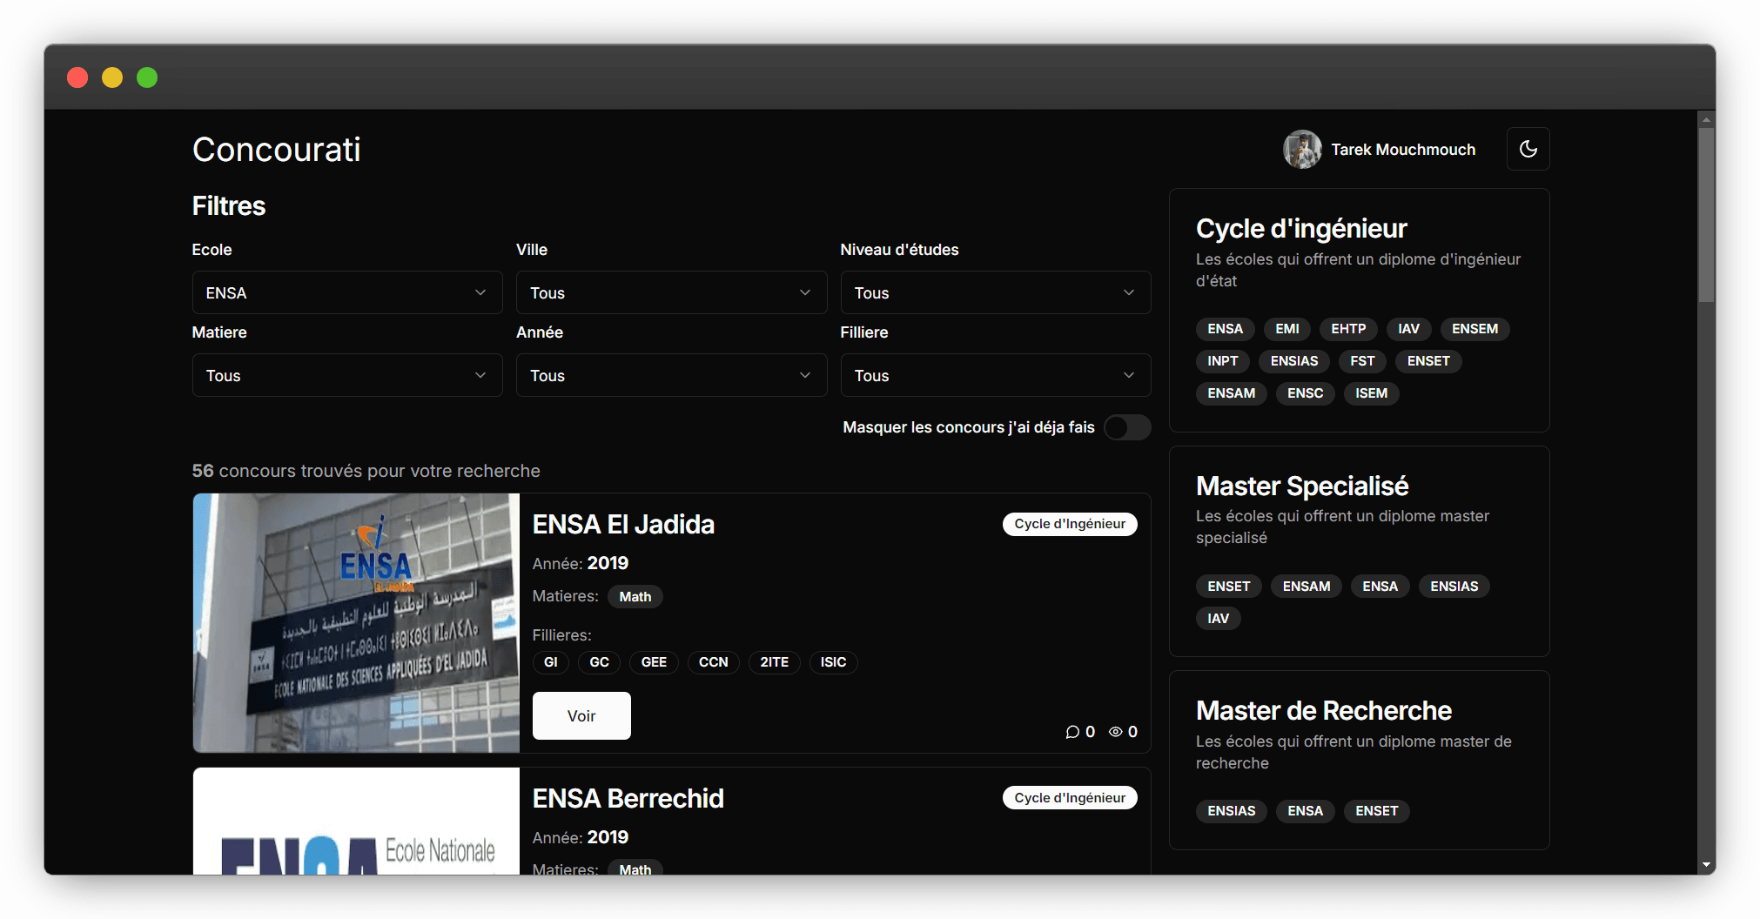
Task: Select ENSEM school tag
Action: pyautogui.click(x=1475, y=329)
